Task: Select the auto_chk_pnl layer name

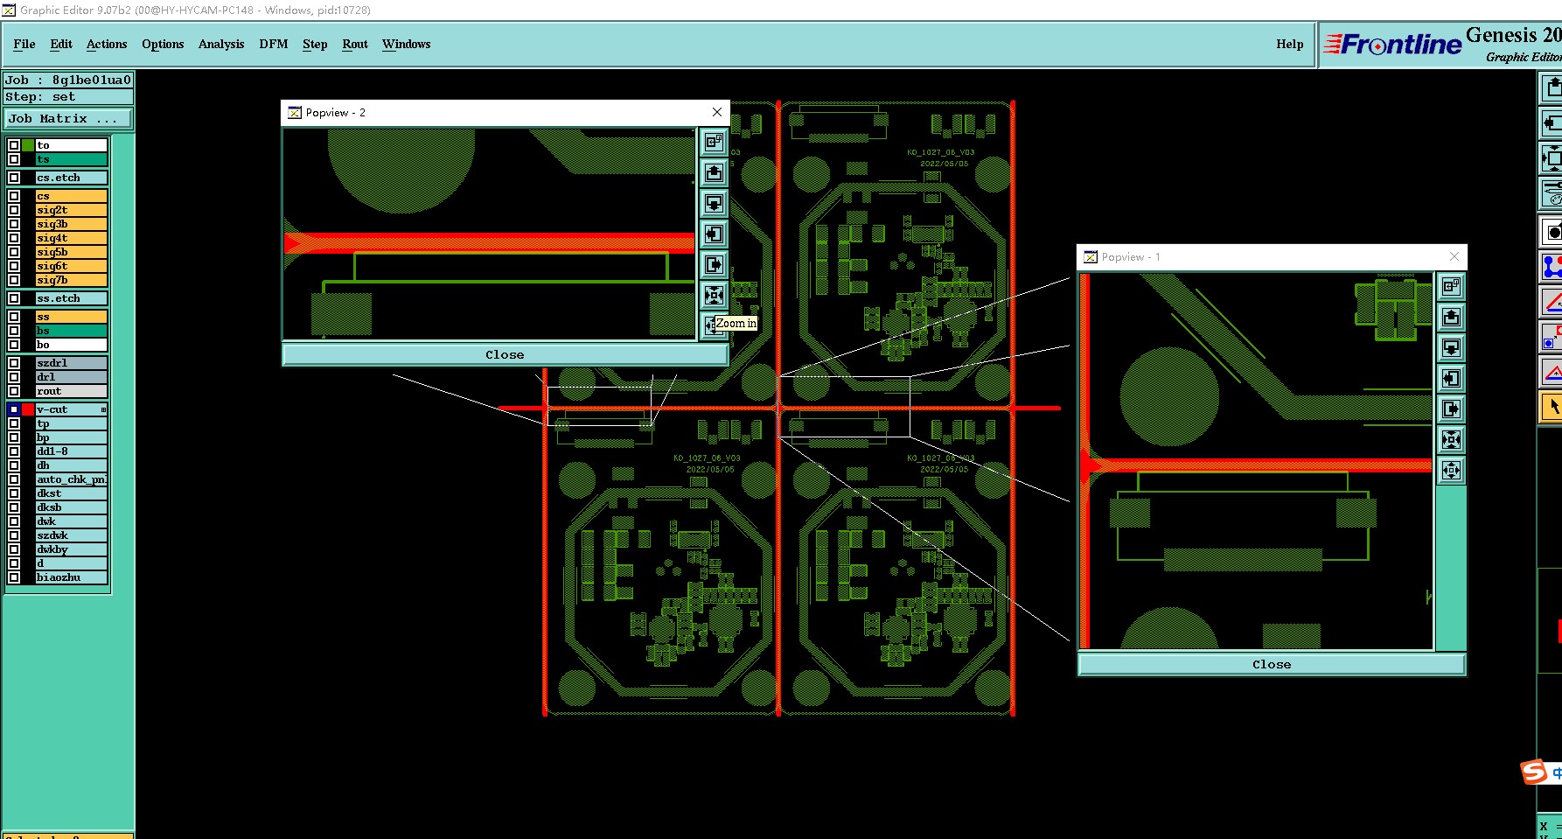Action: click(x=71, y=479)
